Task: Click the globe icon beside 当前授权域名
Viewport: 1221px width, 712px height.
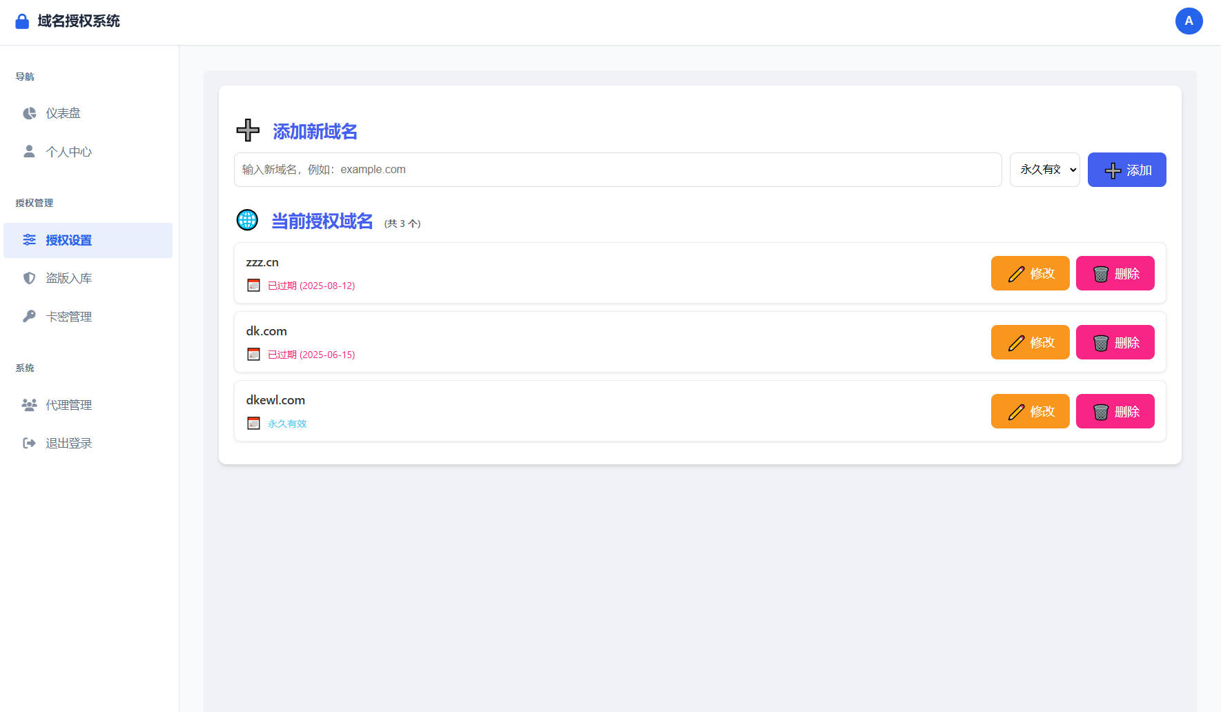Action: click(x=247, y=220)
